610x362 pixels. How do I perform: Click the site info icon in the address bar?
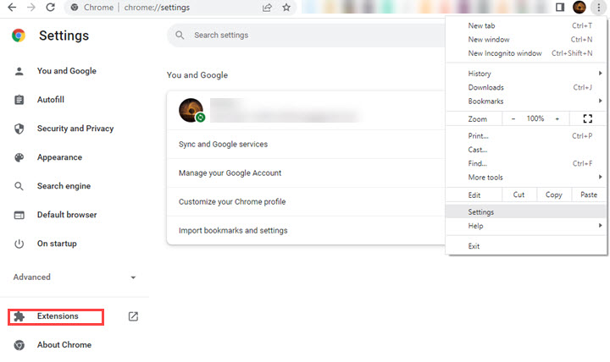[x=75, y=8]
